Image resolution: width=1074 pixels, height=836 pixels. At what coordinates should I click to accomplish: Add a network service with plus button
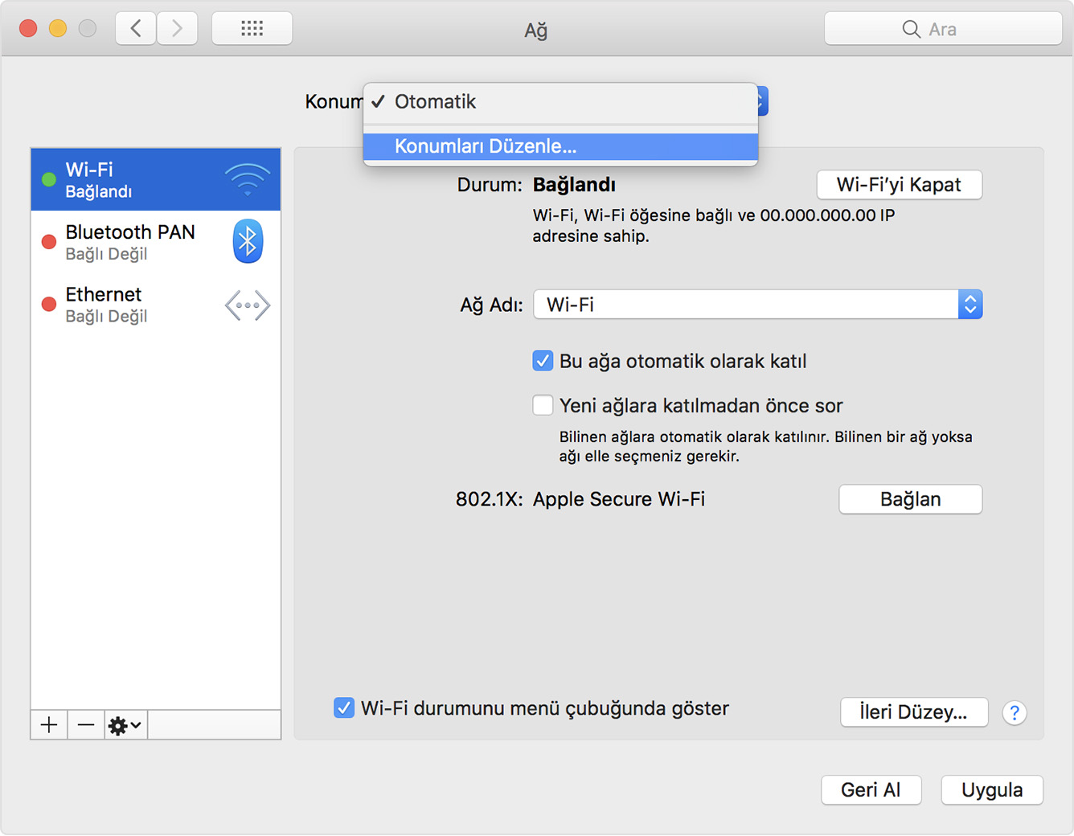click(x=49, y=725)
